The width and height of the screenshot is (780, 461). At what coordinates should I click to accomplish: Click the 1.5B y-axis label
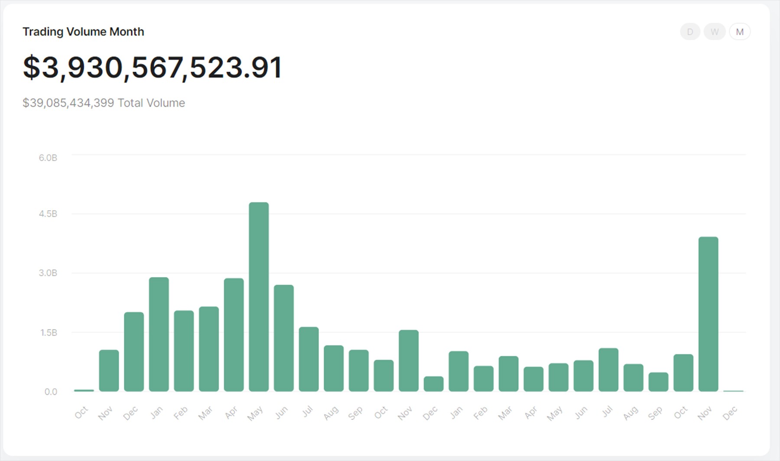coord(49,333)
